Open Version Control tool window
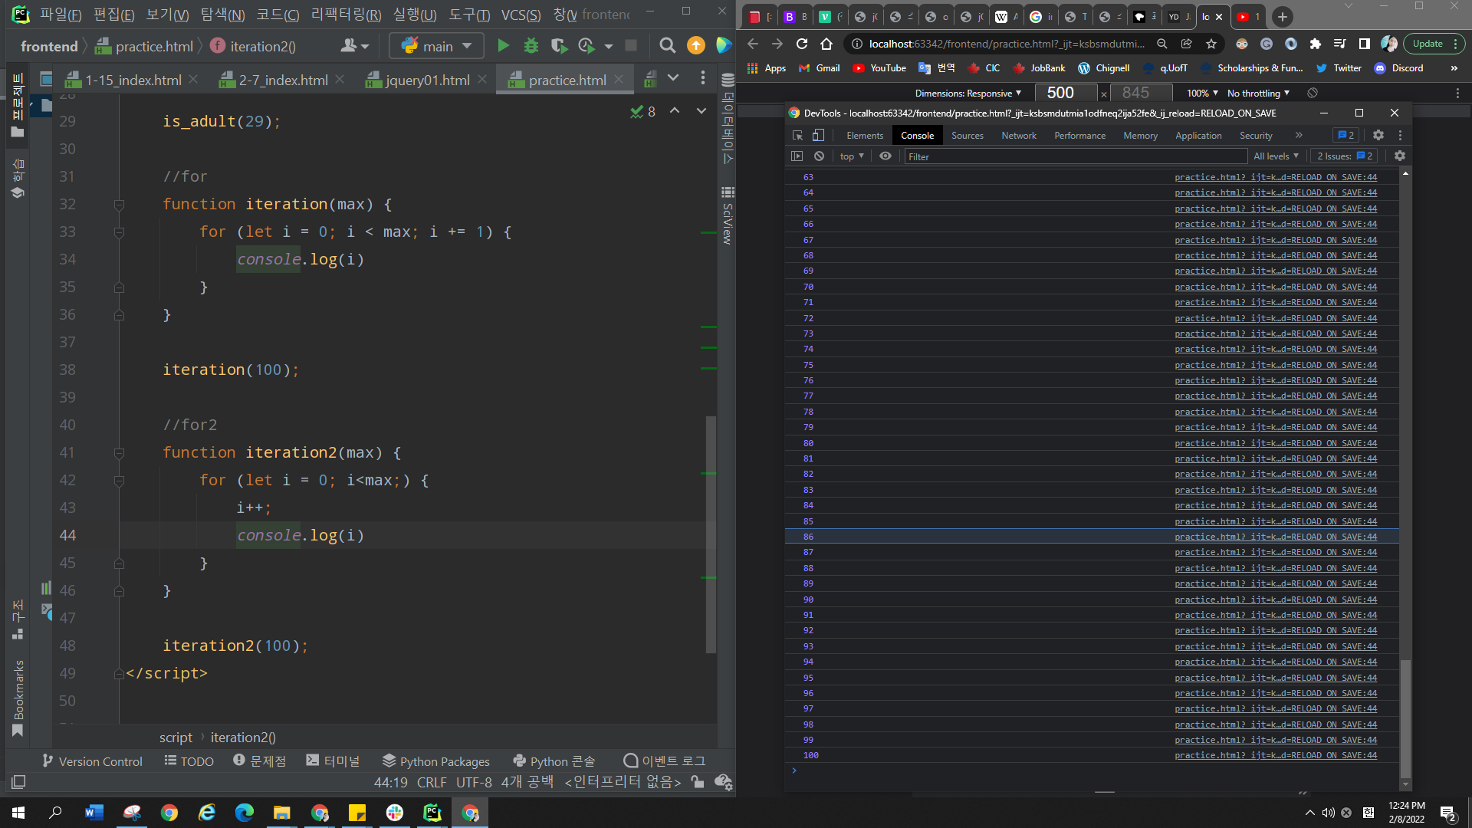This screenshot has height=828, width=1472. (x=93, y=761)
